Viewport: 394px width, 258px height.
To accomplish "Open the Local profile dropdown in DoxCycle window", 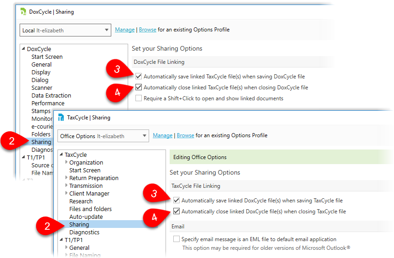I will 65,31.
